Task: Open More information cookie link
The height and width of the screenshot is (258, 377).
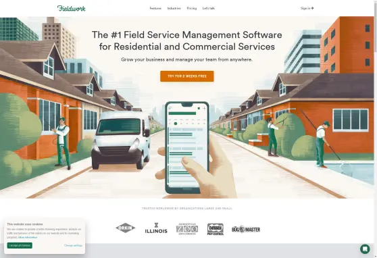Action: tap(28, 237)
